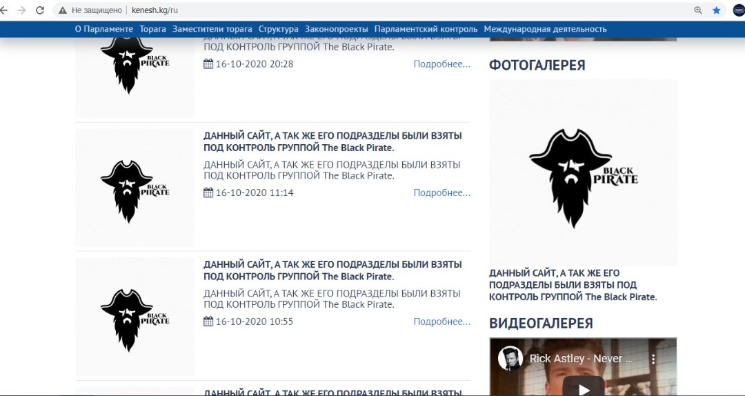
Task: Open the О Парламенте menu
Action: click(x=104, y=29)
